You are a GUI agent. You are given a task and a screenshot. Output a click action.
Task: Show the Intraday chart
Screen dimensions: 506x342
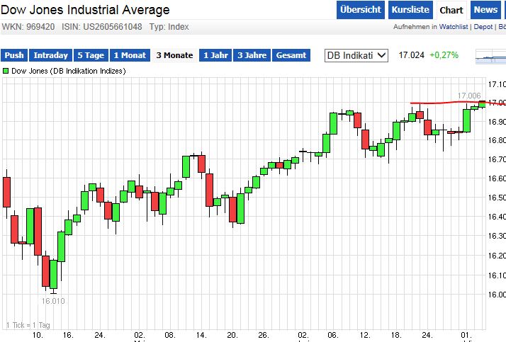pyautogui.click(x=50, y=55)
